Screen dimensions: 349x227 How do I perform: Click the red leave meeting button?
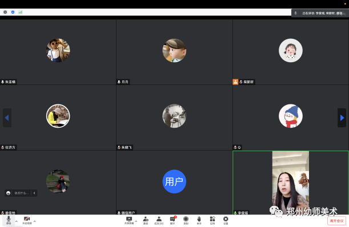tap(336, 221)
